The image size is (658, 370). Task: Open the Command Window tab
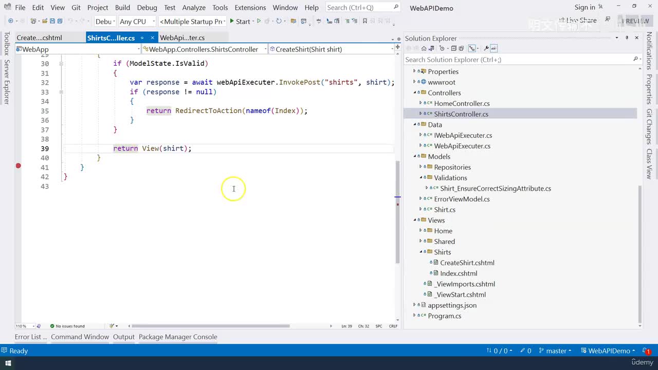80,337
